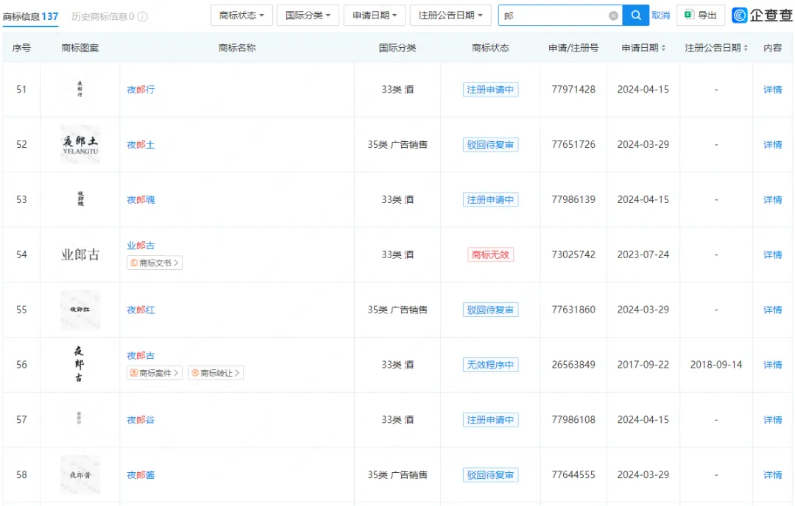Viewport: 795px width, 506px height.
Task: Open the 夜郎土 trademark link
Action: [141, 145]
